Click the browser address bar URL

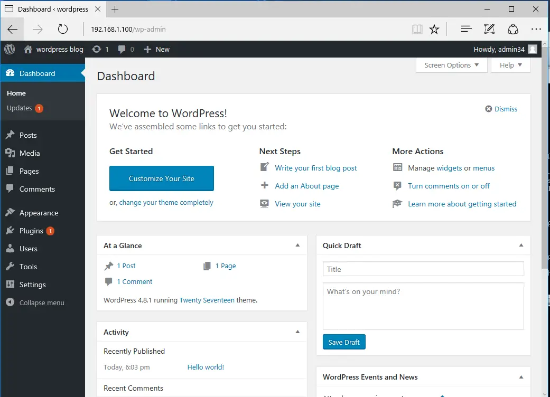tap(128, 30)
